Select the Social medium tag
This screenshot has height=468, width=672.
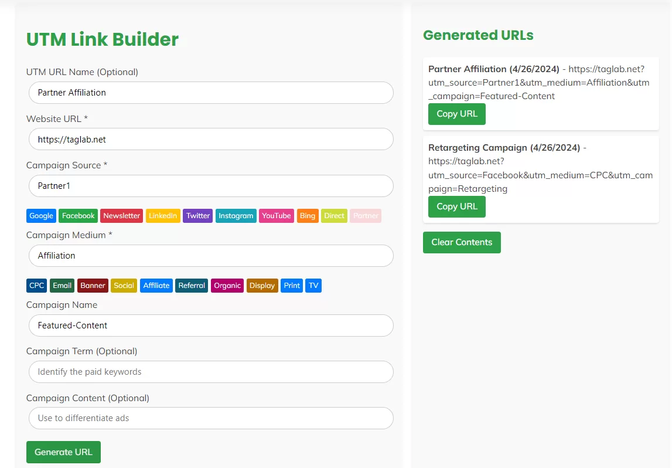point(124,286)
